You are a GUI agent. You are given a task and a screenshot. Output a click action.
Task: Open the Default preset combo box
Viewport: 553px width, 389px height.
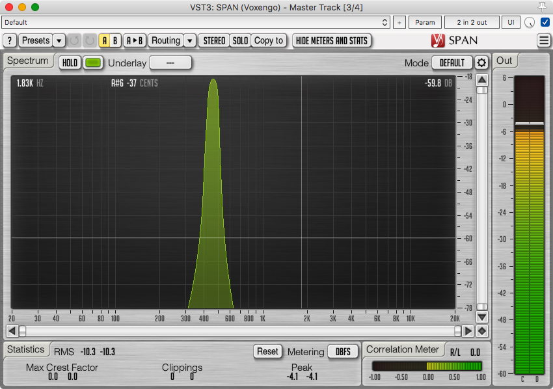pos(196,22)
